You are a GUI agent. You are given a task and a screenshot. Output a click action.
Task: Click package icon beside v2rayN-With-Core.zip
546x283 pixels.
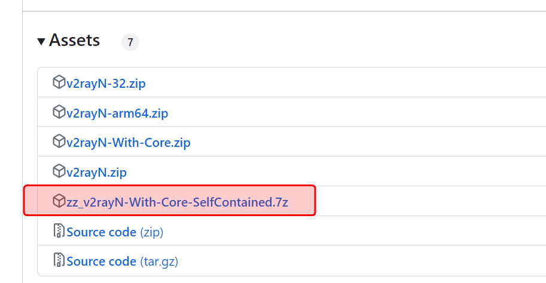[59, 142]
